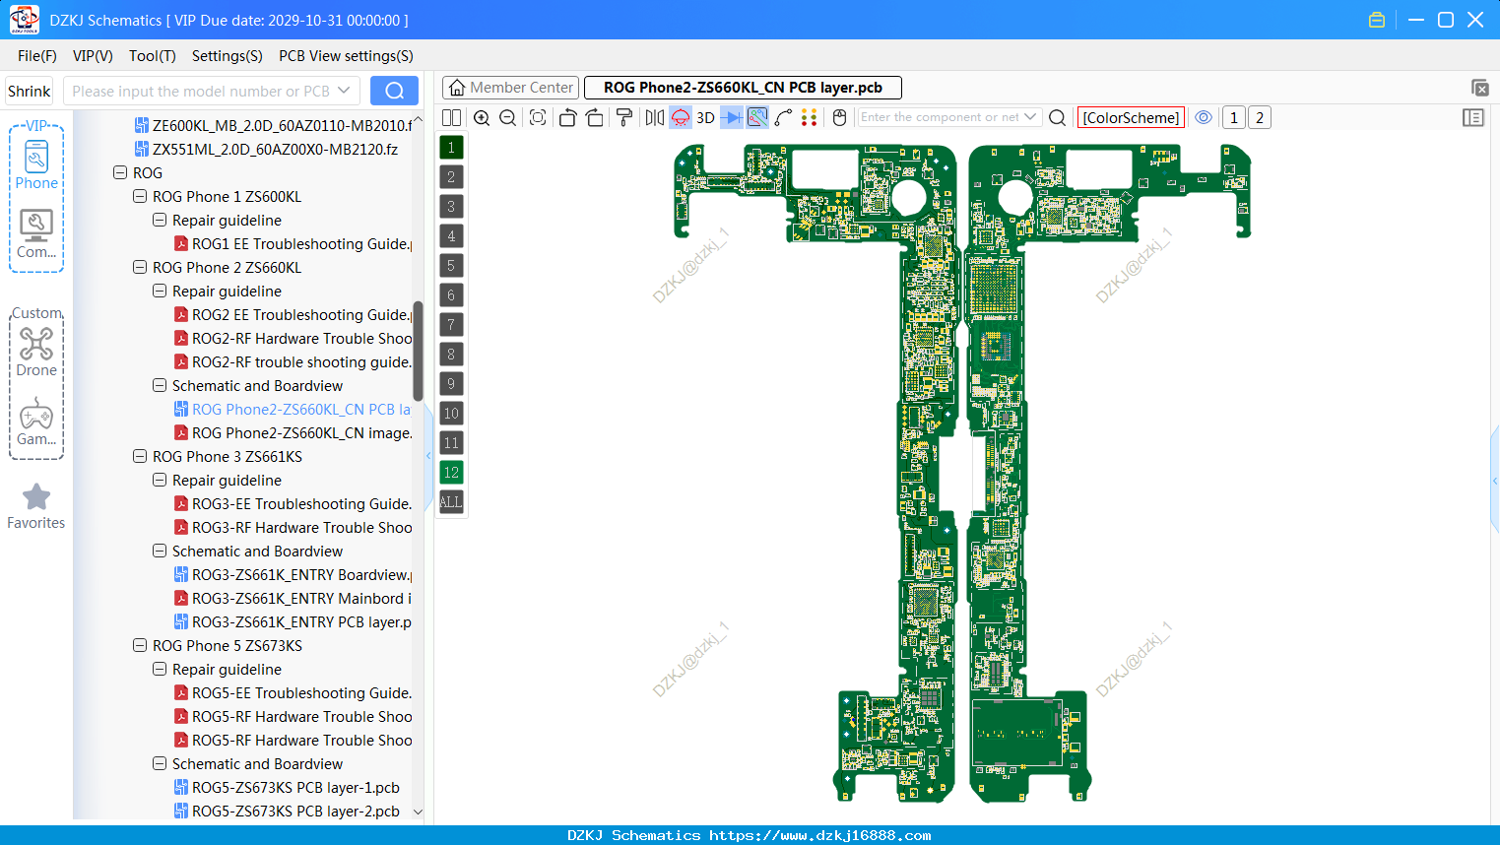
Task: Click the Shrink button
Action: (x=29, y=91)
